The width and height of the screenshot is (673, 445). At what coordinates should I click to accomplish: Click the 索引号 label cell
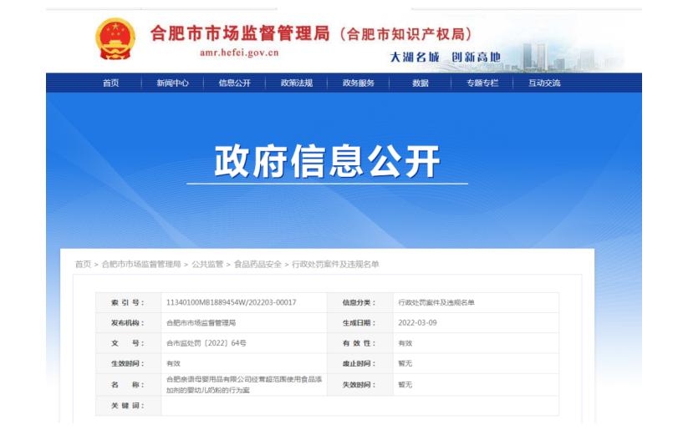(129, 302)
